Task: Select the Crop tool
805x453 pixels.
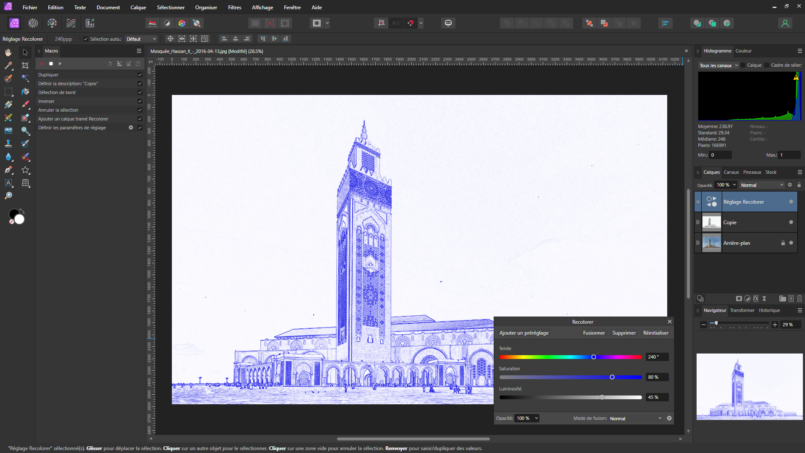Action: coord(25,65)
